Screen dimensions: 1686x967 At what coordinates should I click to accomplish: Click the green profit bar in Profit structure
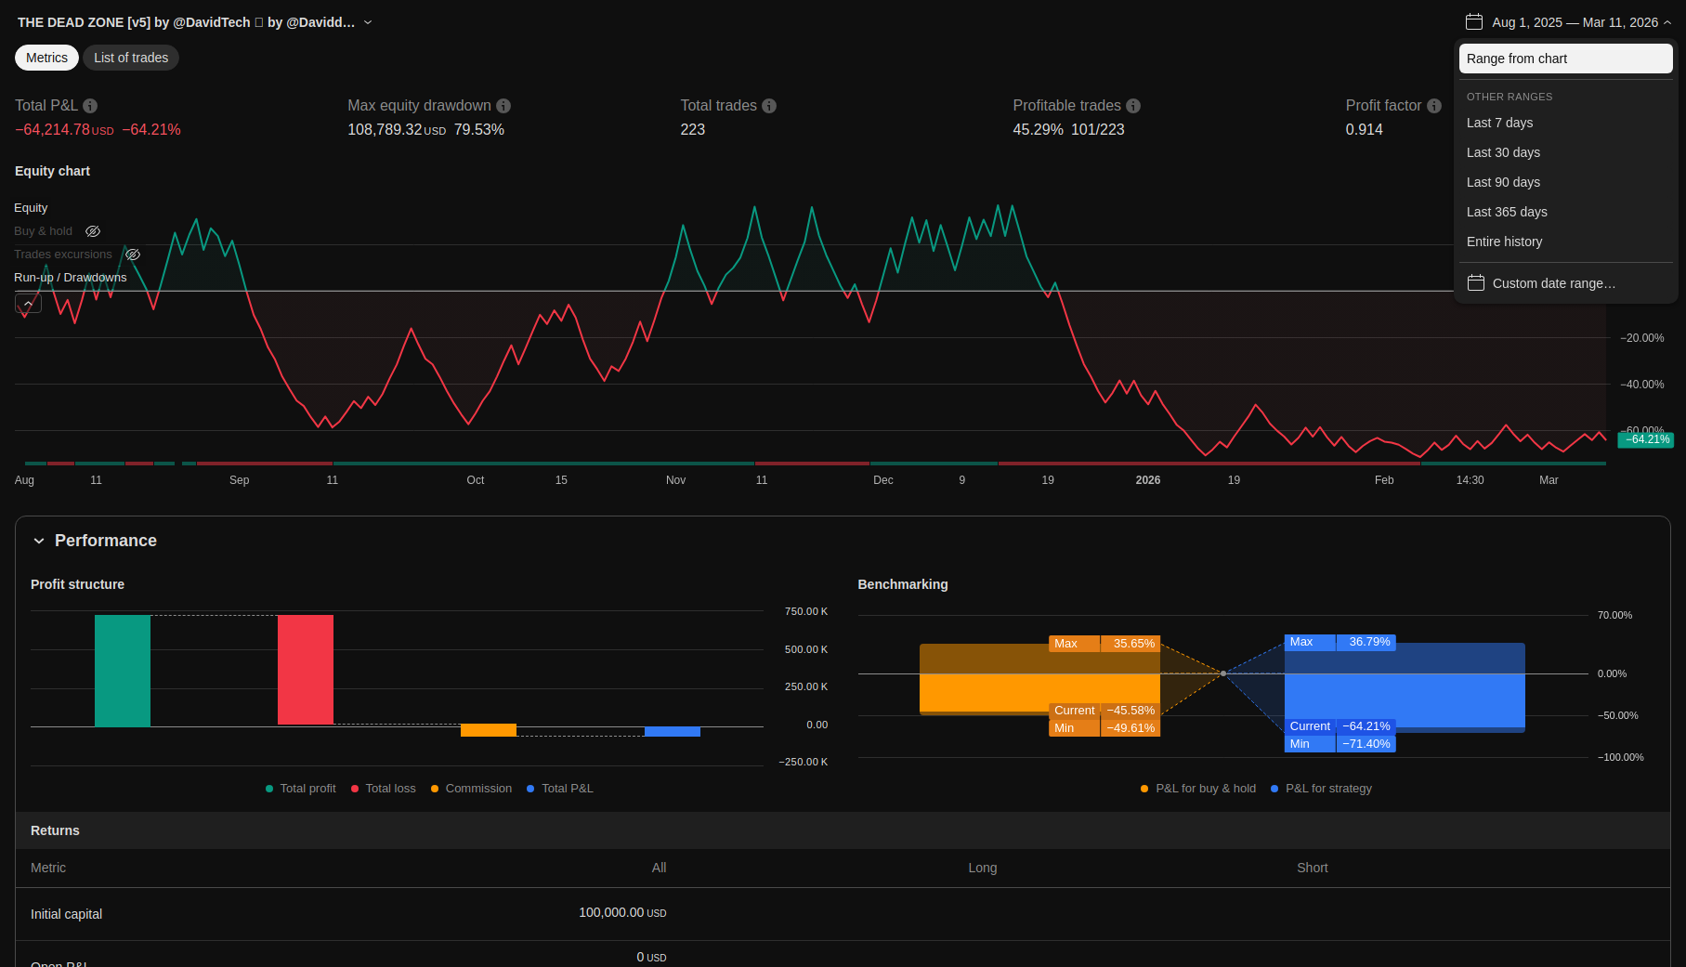pos(123,670)
